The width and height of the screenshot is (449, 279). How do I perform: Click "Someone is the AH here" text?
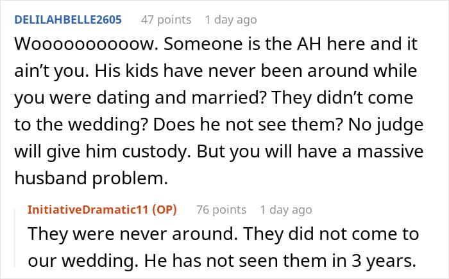(212, 47)
